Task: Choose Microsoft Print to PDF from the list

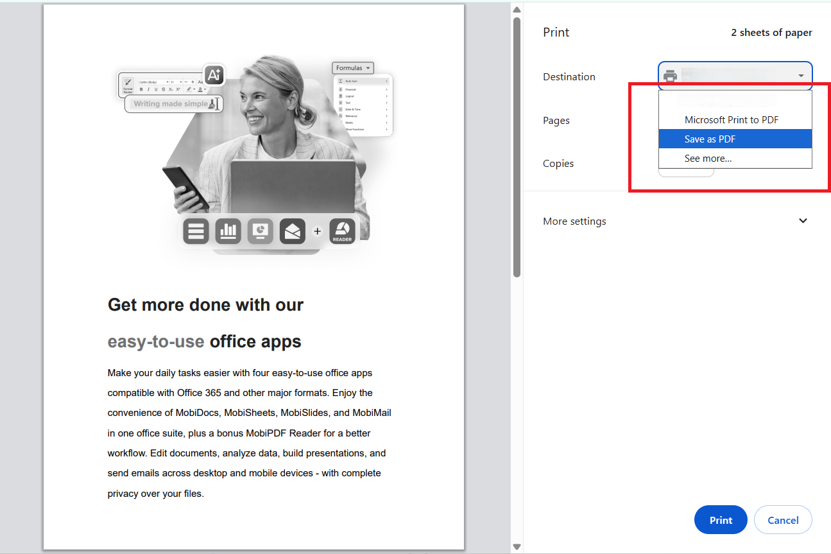Action: tap(732, 119)
